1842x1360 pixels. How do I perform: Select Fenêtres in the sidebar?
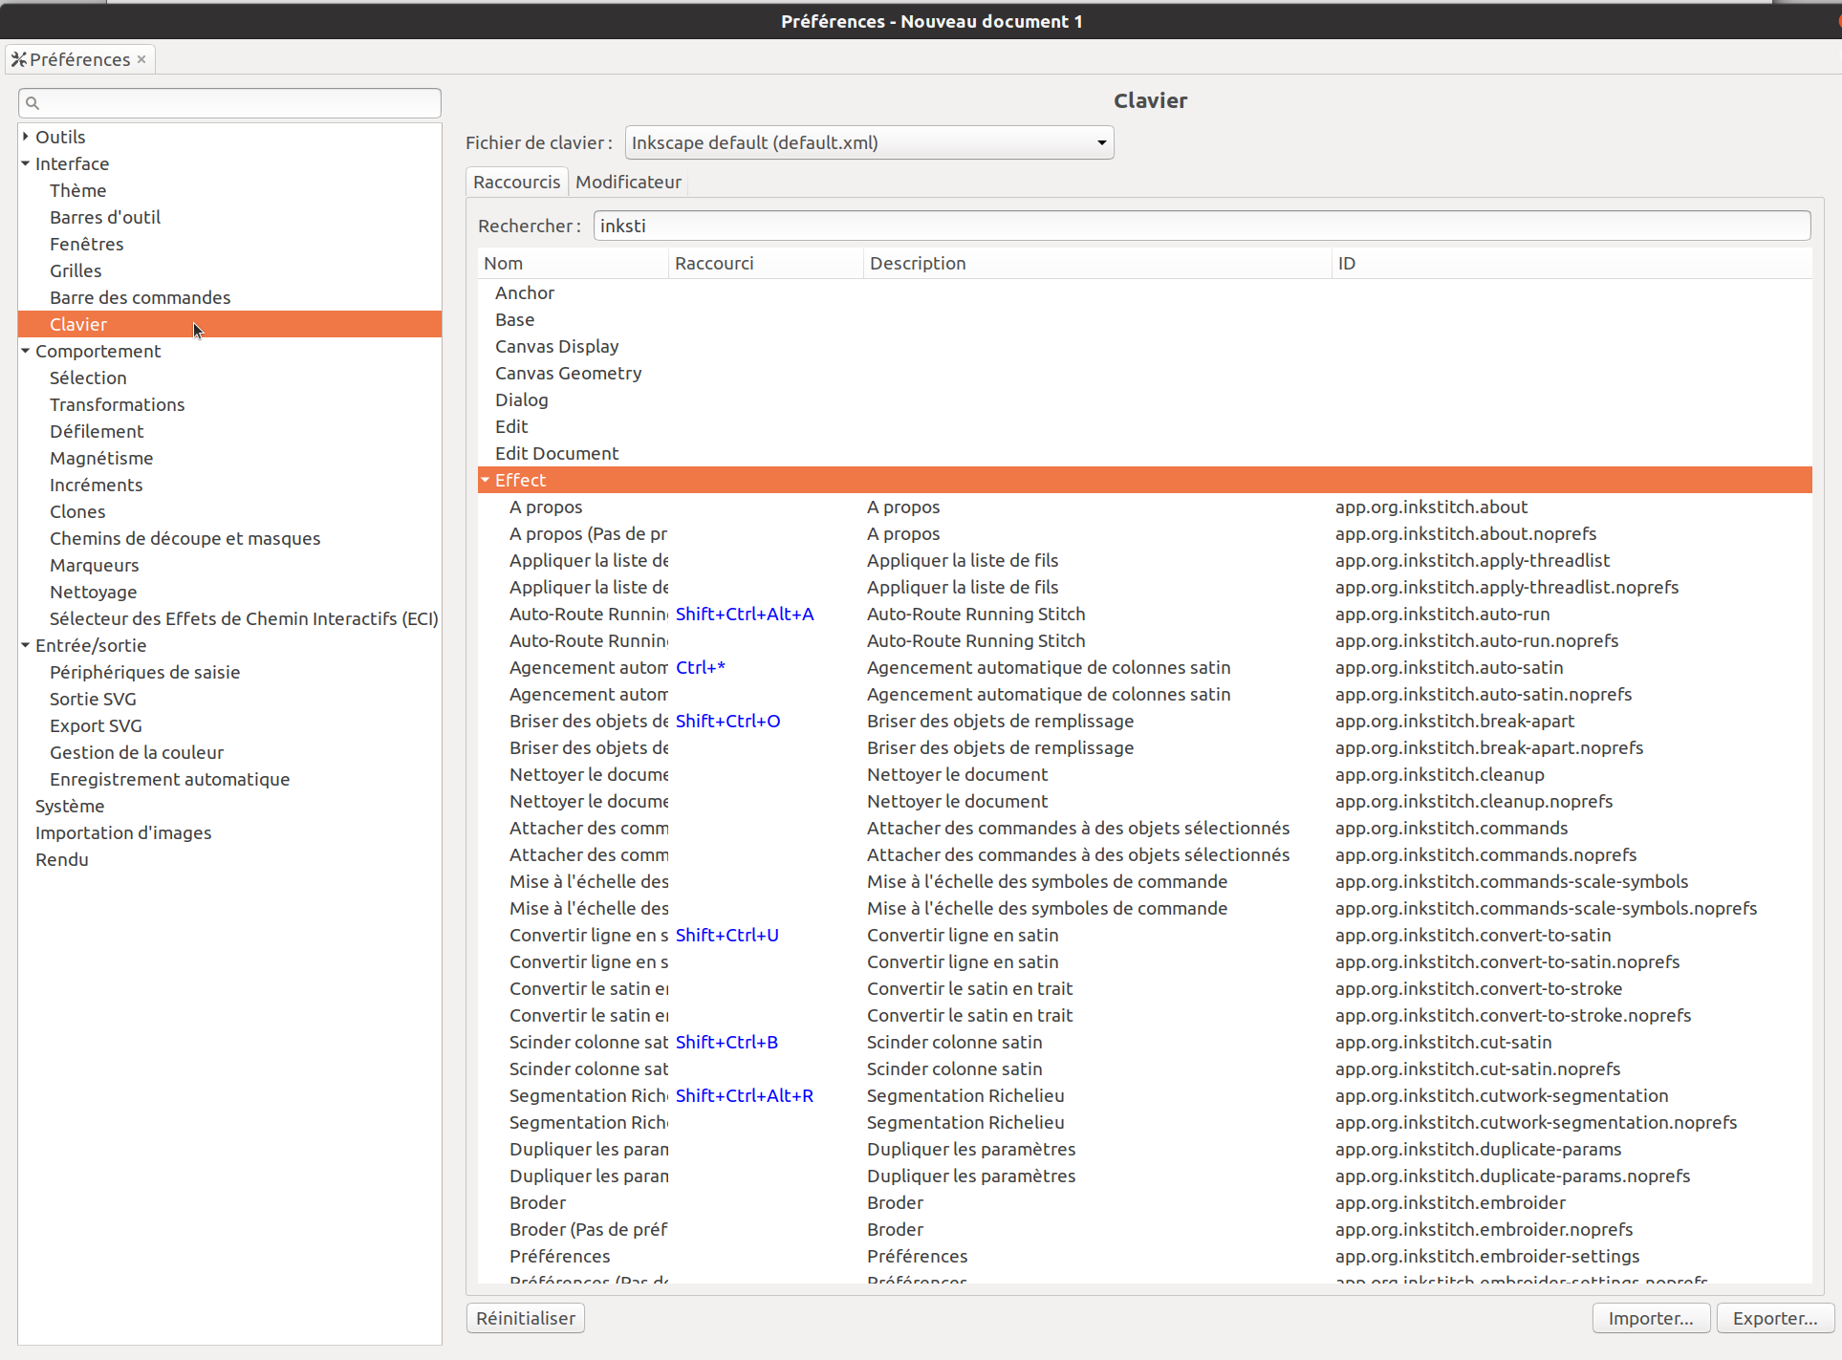(87, 244)
